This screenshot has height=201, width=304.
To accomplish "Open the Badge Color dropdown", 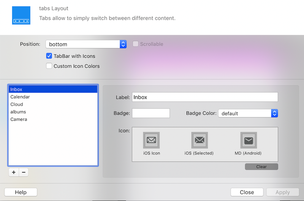I will 248,113.
